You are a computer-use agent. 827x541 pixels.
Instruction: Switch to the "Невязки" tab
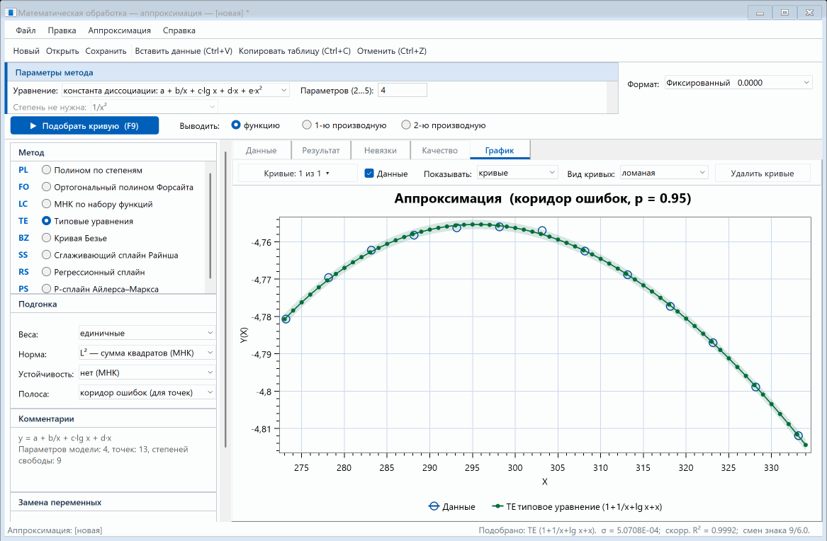[x=381, y=150]
